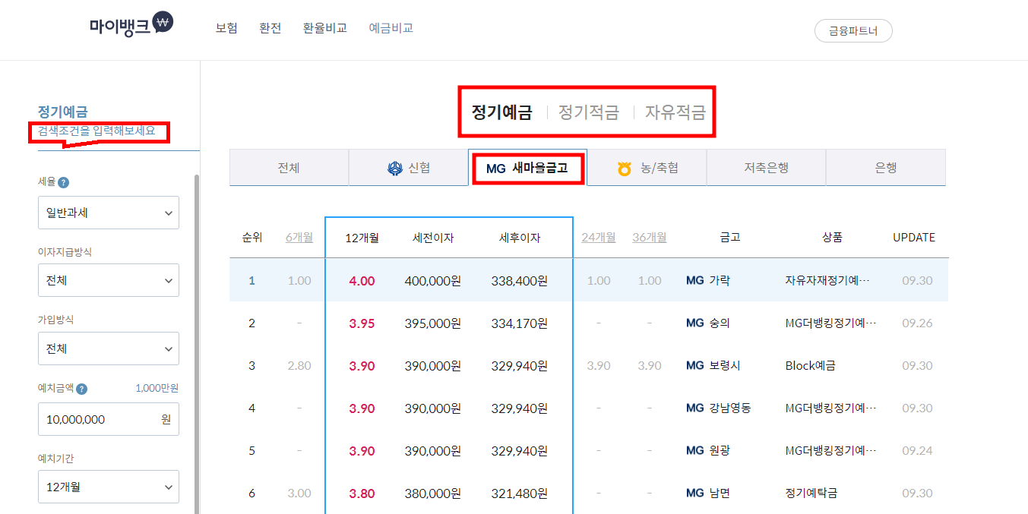
Task: Click the 원광 branch name
Action: pos(719,450)
